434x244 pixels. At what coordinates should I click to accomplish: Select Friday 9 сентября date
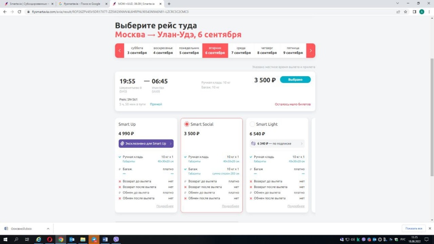pos(293,51)
